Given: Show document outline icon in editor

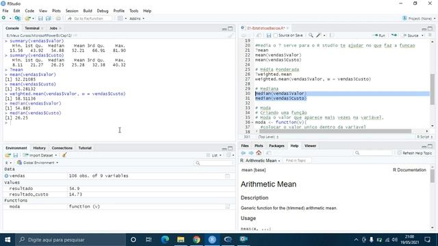Looking at the screenshot, I should click(x=430, y=35).
